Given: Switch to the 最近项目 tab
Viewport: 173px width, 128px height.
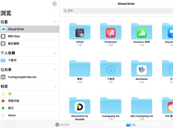Looking at the screenshot, I should tap(62, 125).
